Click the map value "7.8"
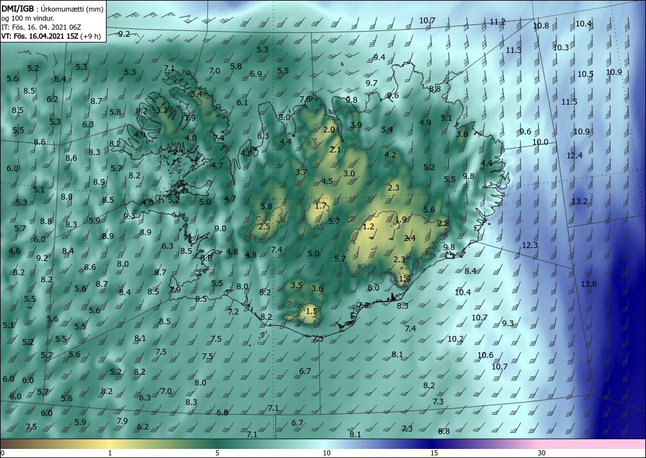This screenshot has width=646, height=458. tap(306, 99)
